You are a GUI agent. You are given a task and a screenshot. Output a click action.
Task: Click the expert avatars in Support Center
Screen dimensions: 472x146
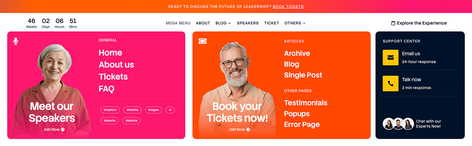pos(398,124)
